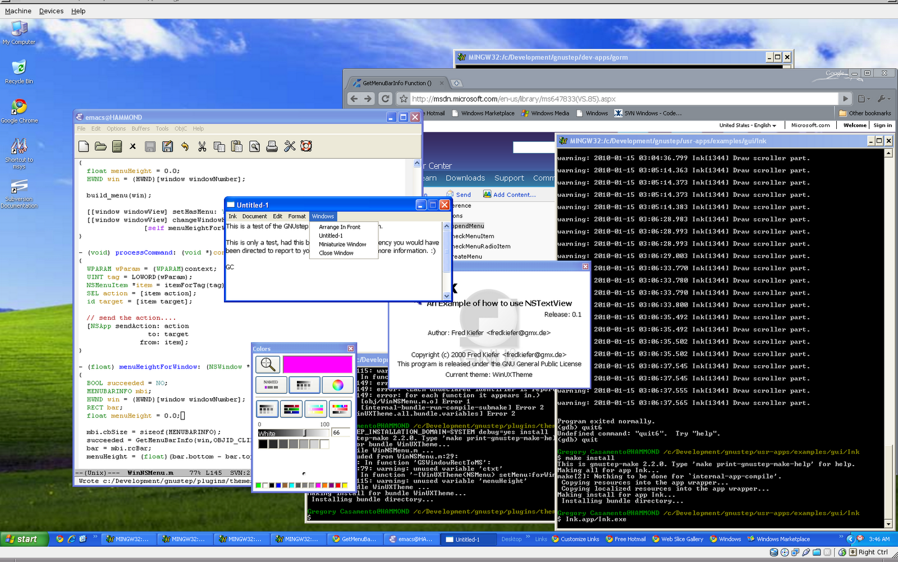Open the File menu in emacs
898x562 pixels.
click(x=81, y=128)
